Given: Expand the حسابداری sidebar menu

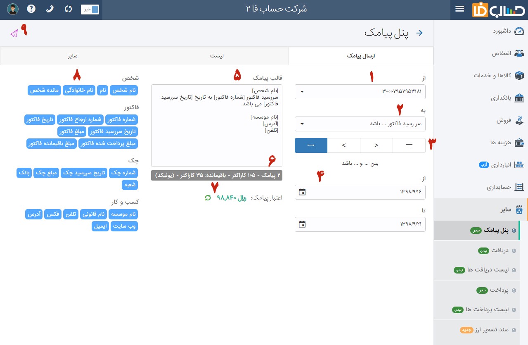Looking at the screenshot, I should click(481, 187).
